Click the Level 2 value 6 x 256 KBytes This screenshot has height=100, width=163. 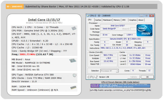pos(135,61)
